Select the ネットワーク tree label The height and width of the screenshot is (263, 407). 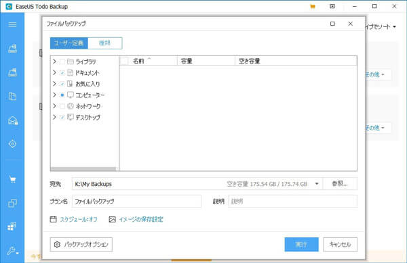[88, 106]
